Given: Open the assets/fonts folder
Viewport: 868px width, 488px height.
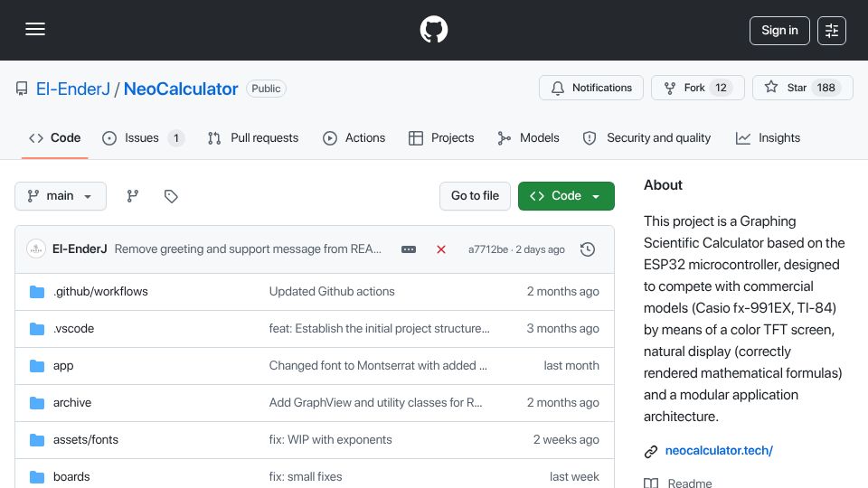Looking at the screenshot, I should [86, 440].
